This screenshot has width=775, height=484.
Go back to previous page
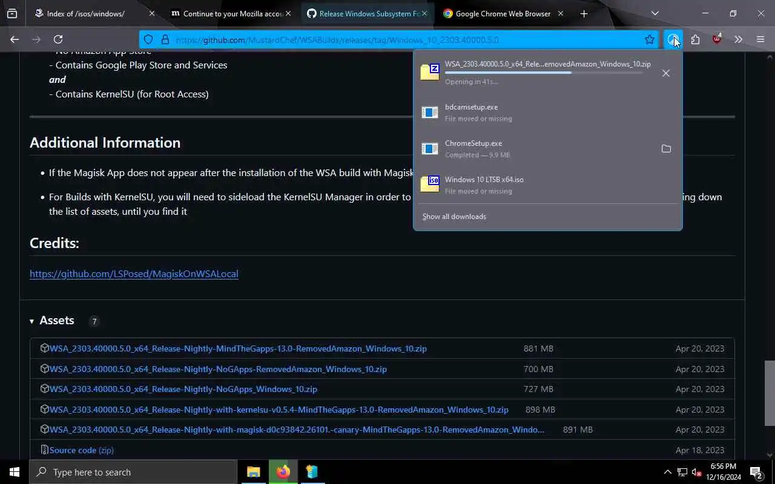tap(15, 39)
